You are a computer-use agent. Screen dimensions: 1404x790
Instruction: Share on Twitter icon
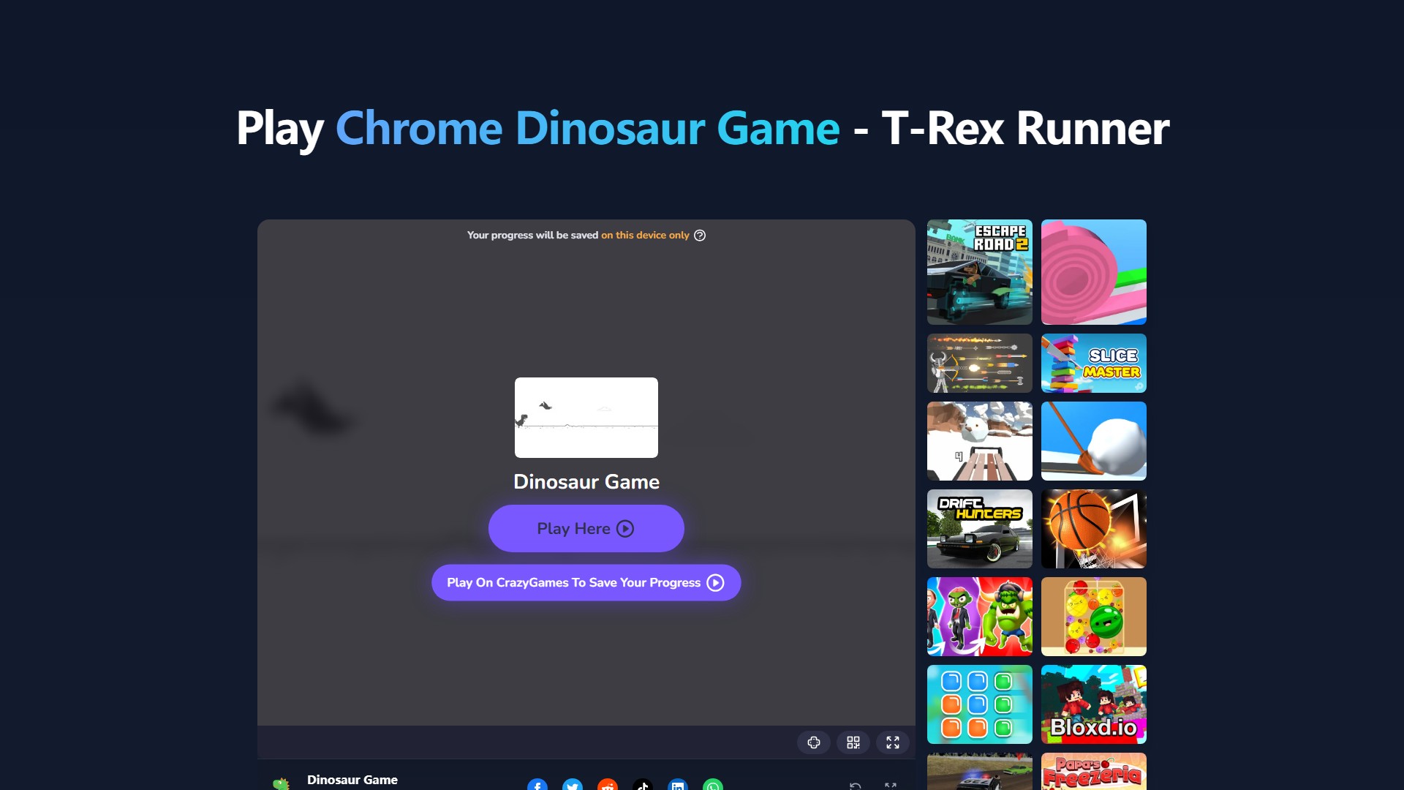573,786
